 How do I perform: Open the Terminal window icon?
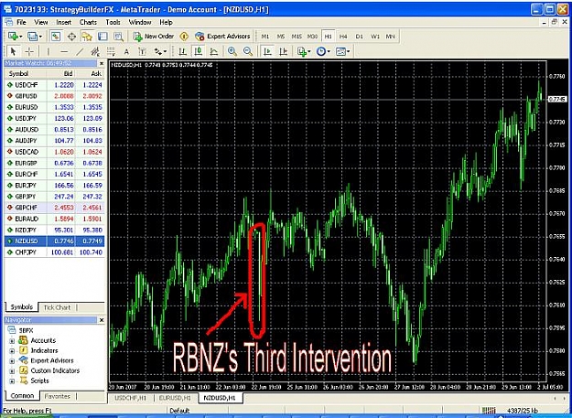(x=103, y=36)
